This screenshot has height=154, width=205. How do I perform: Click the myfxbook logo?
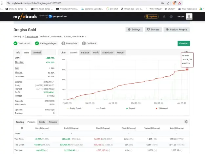(x=25, y=17)
